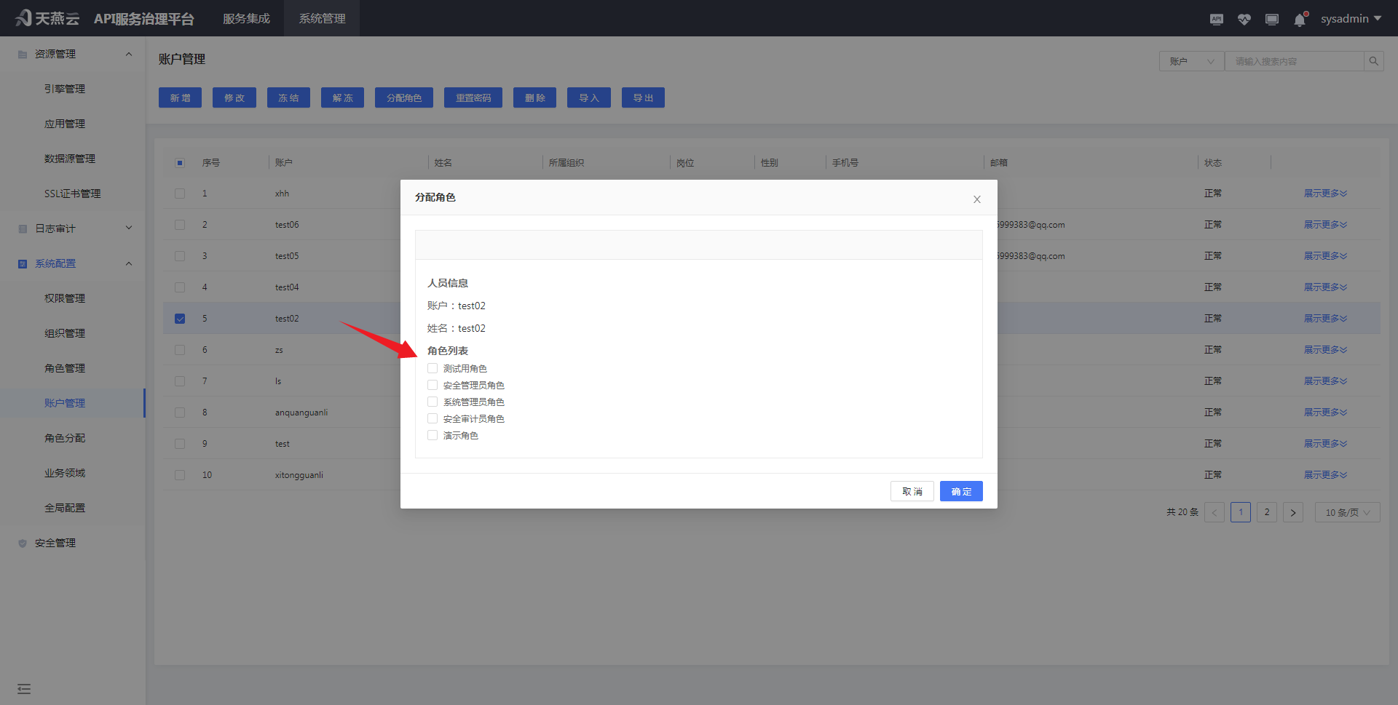Screen dimensions: 1398x705
Task: Close the 分配角色 dialog with the X icon
Action: pos(976,199)
